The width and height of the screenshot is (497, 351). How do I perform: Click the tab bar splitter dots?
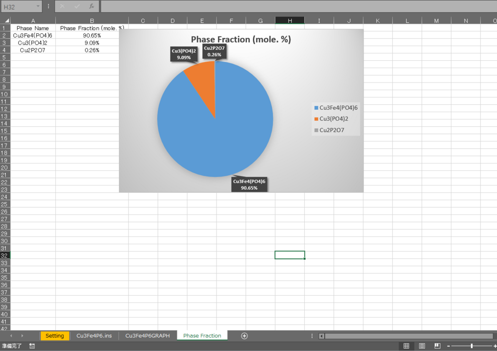point(312,336)
